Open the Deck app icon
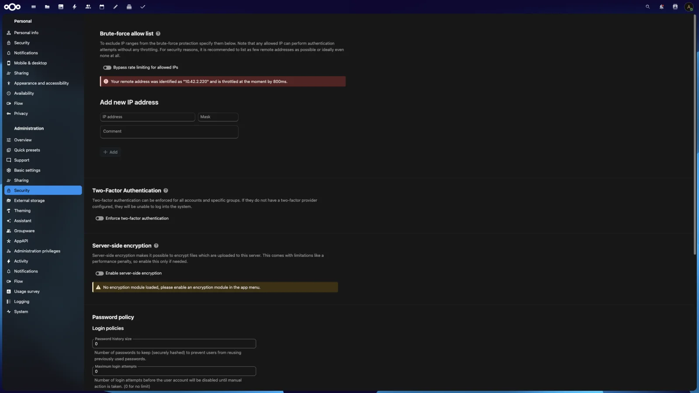 [x=129, y=7]
